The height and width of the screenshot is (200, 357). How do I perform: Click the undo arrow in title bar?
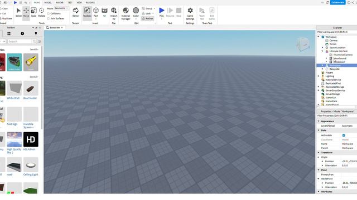(x=26, y=2)
